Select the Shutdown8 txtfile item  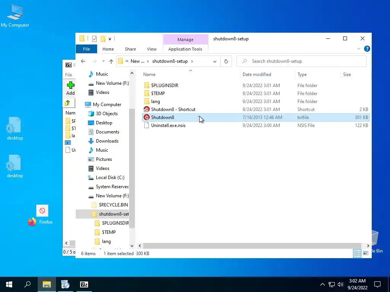256,117
